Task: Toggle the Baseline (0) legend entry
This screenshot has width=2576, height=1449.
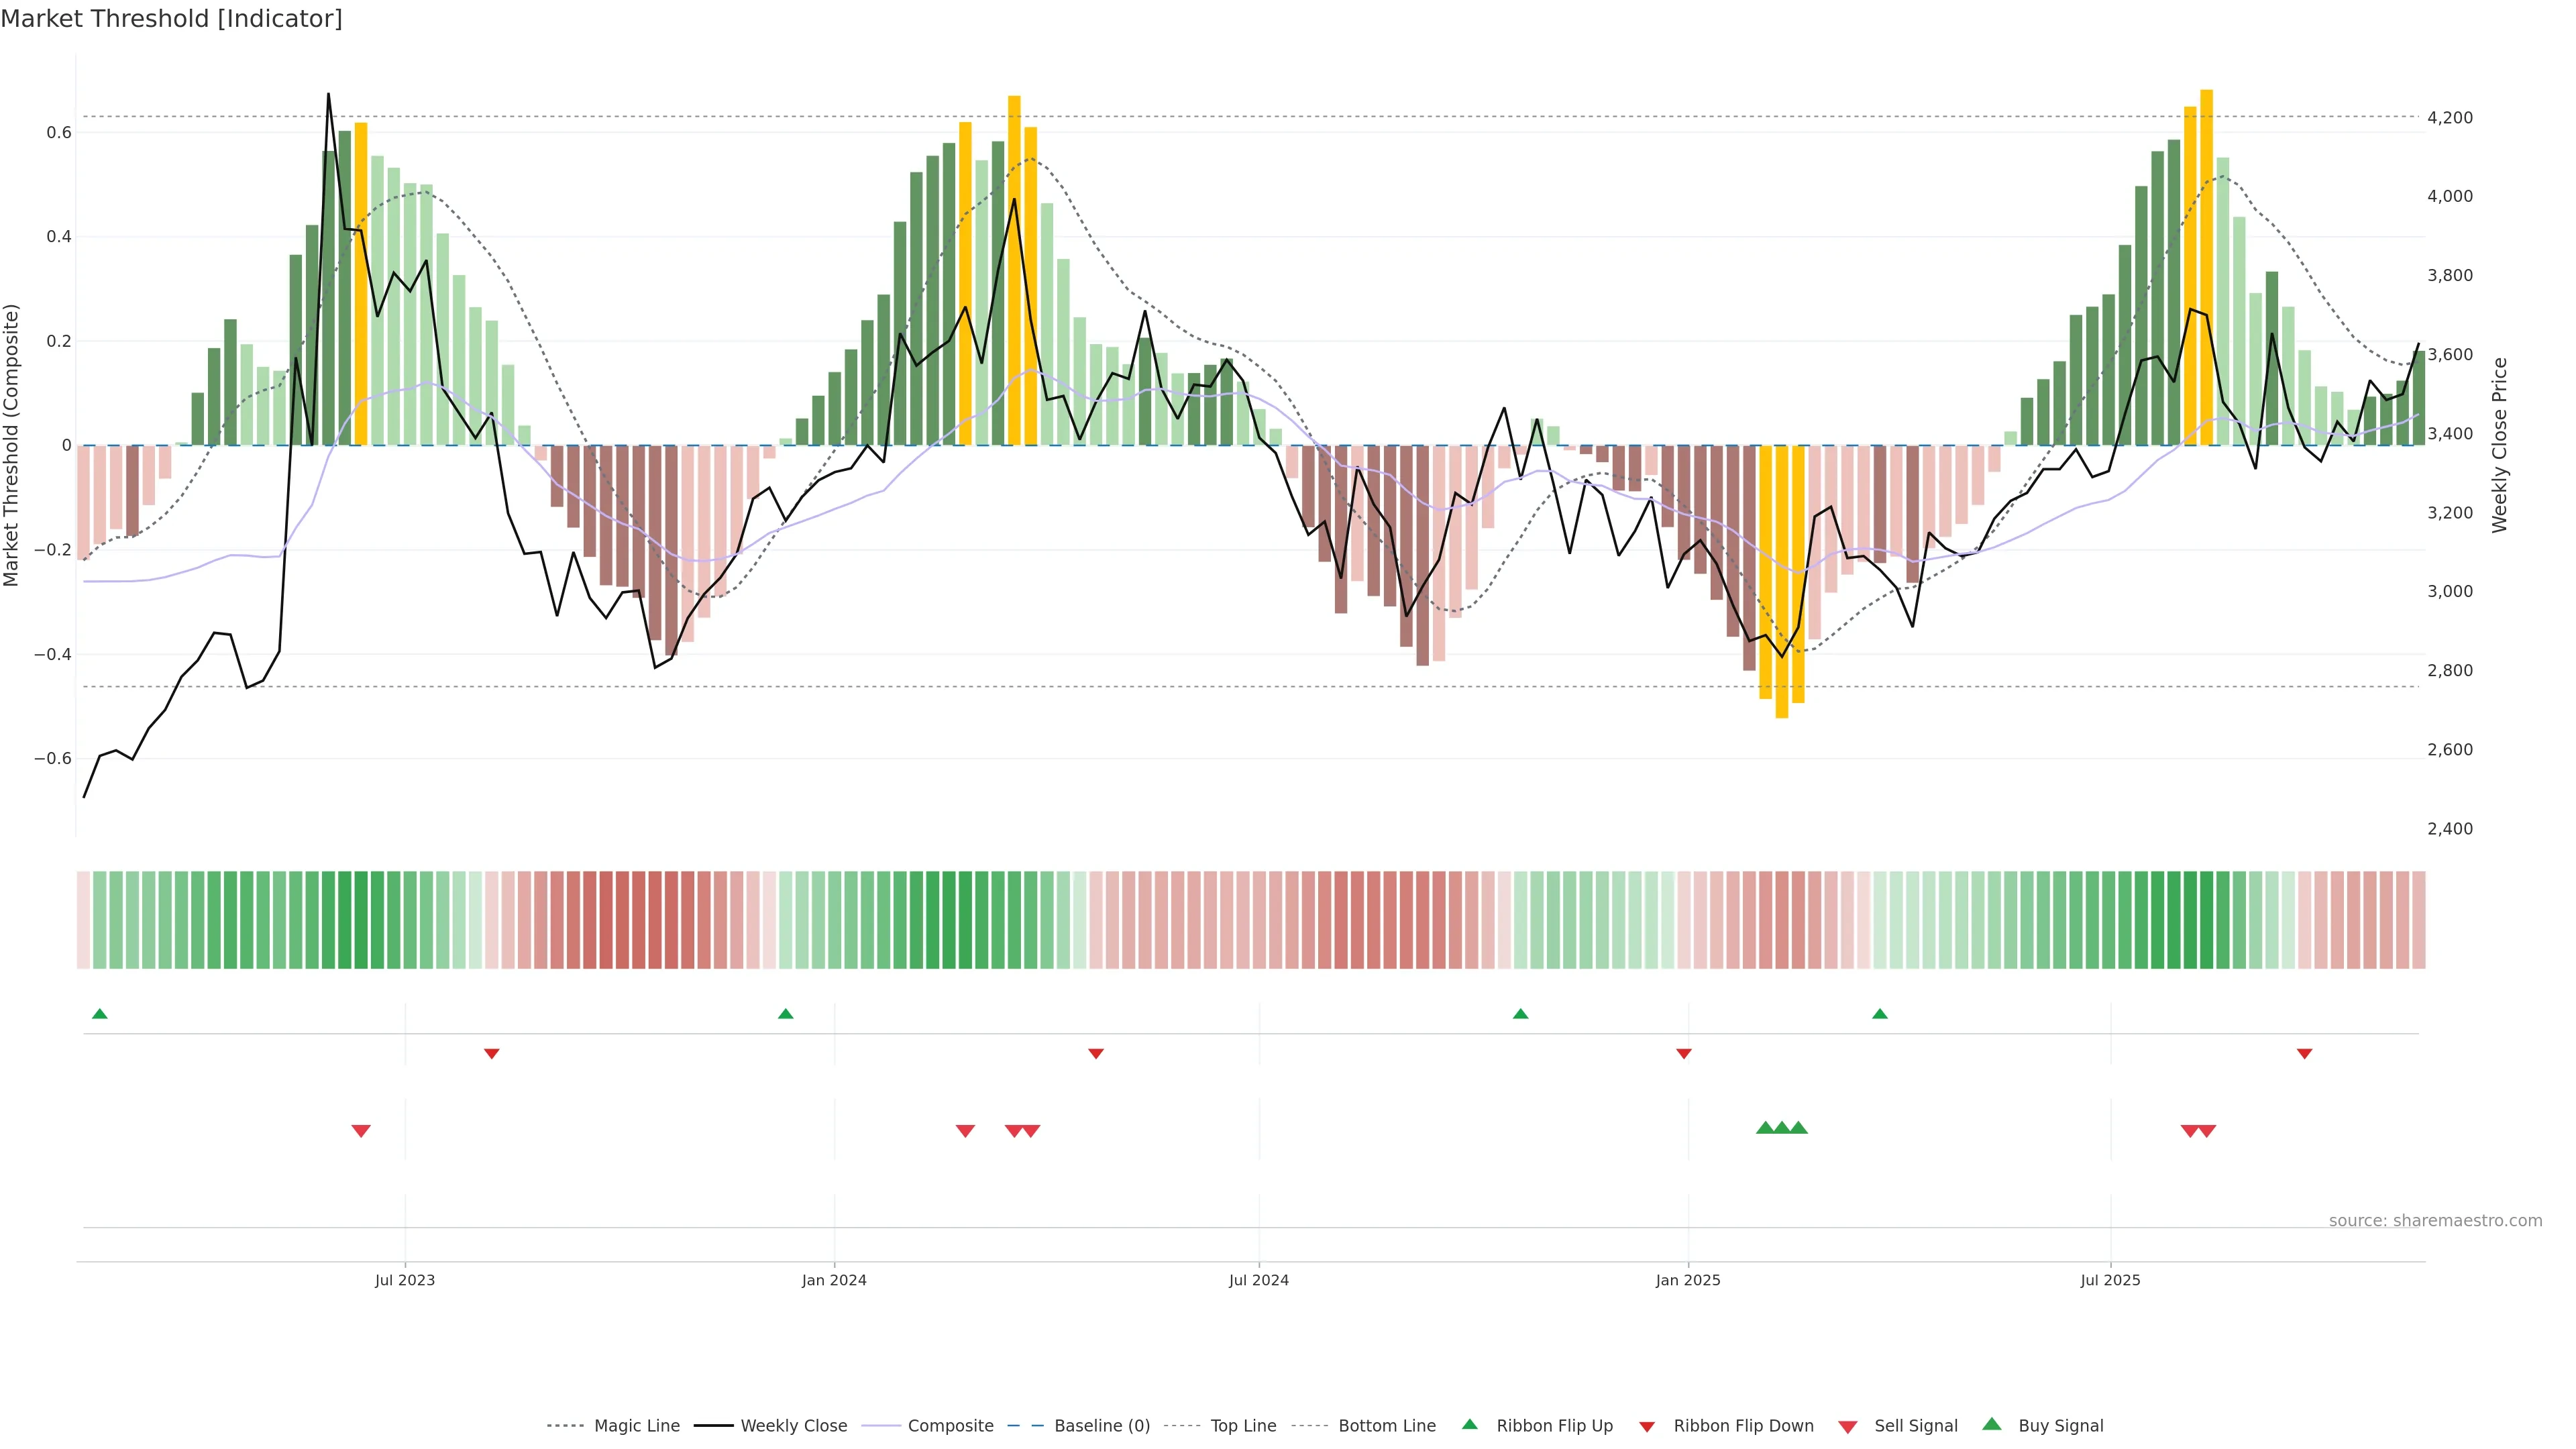Action: [1101, 1426]
